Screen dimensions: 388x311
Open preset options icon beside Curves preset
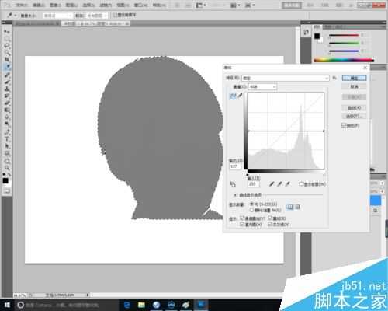pos(334,78)
